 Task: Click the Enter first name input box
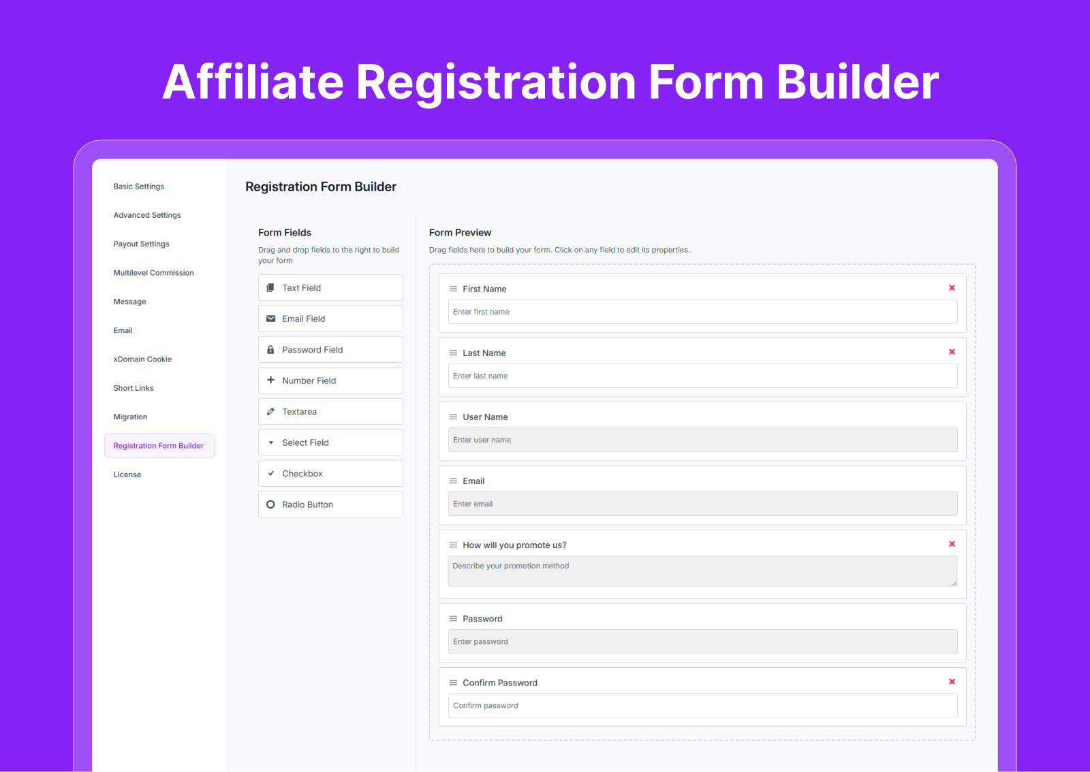(x=702, y=312)
